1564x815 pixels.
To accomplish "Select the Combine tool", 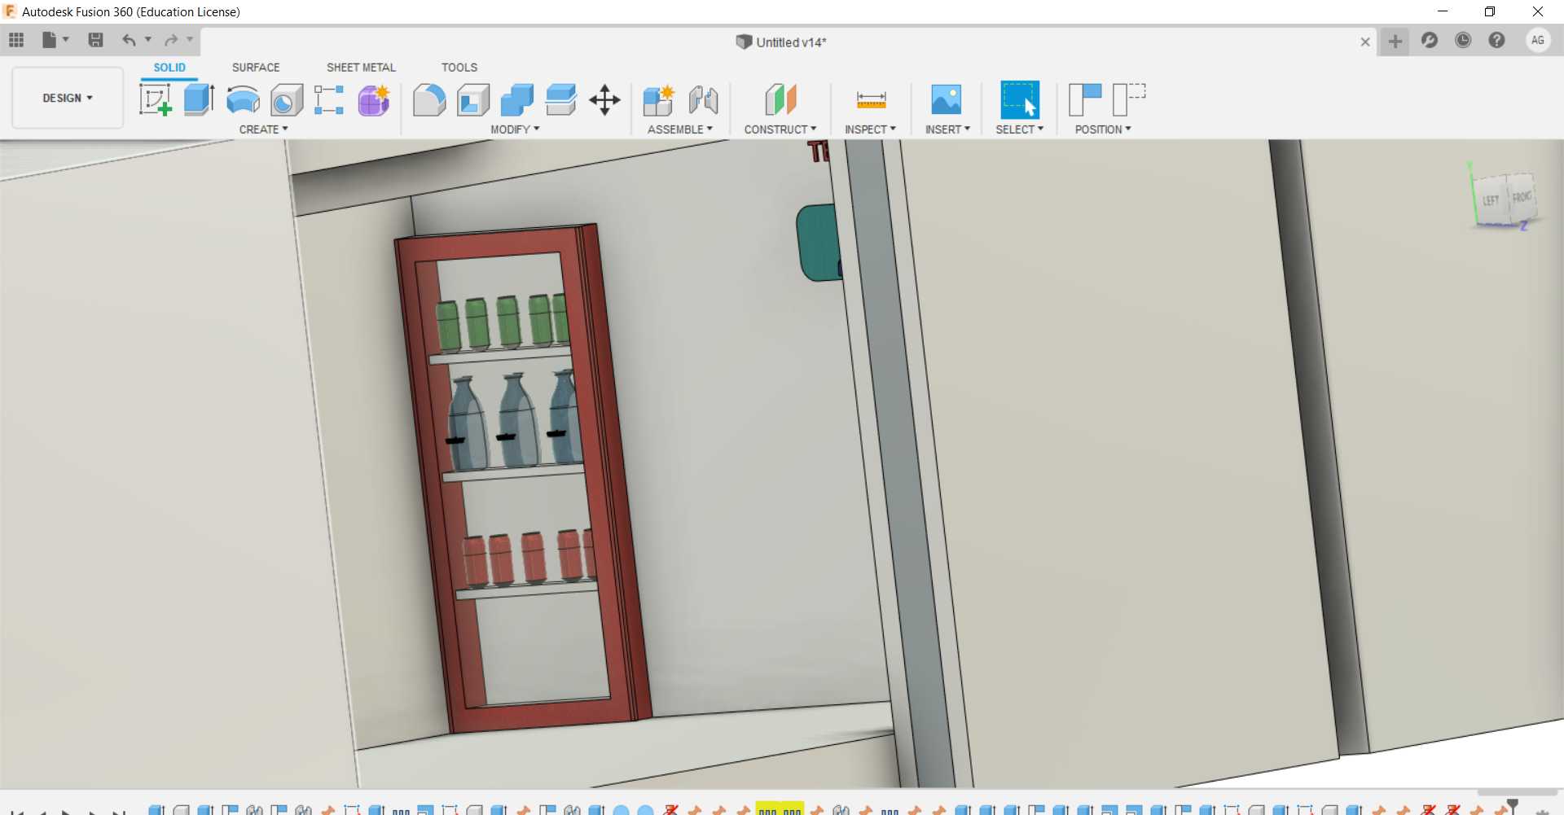I will pyautogui.click(x=516, y=100).
